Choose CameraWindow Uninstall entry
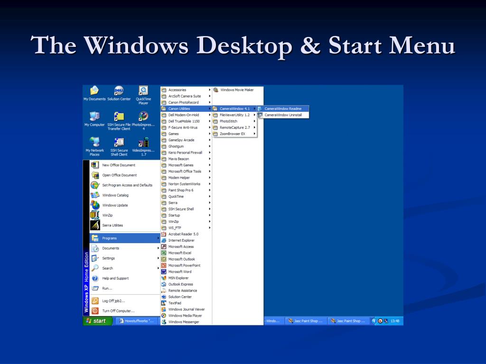This screenshot has height=364, width=486. coord(283,115)
